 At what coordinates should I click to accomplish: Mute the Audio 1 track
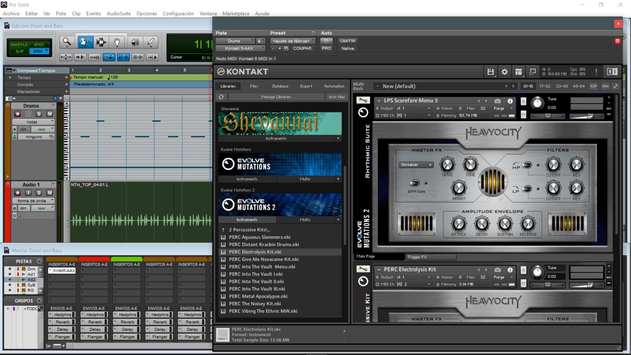[50, 193]
